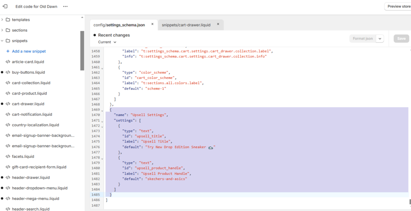This screenshot has height=211, width=411.
Task: Open the Current version dropdown
Action: click(x=107, y=42)
